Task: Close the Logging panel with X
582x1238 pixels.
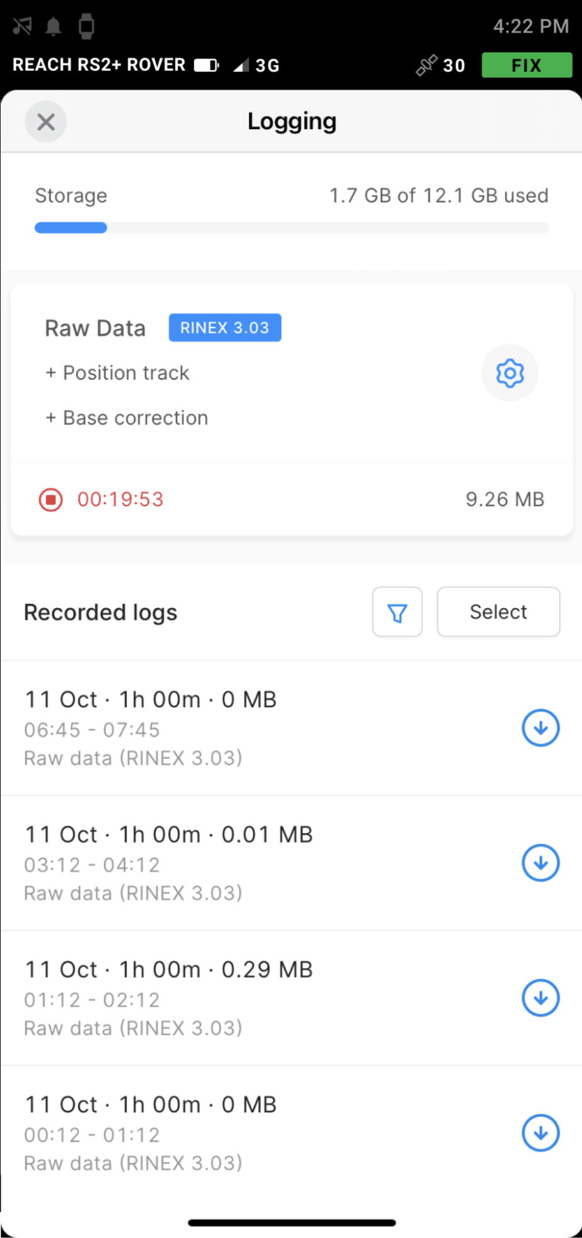Action: pyautogui.click(x=46, y=122)
